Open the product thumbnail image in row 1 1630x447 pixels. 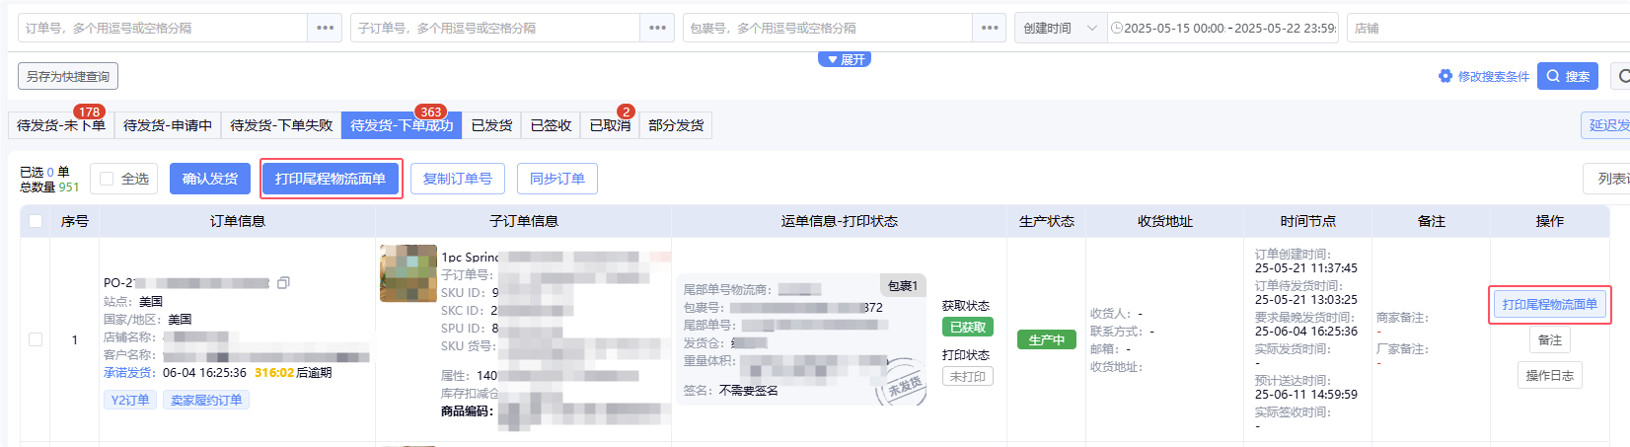pos(408,273)
